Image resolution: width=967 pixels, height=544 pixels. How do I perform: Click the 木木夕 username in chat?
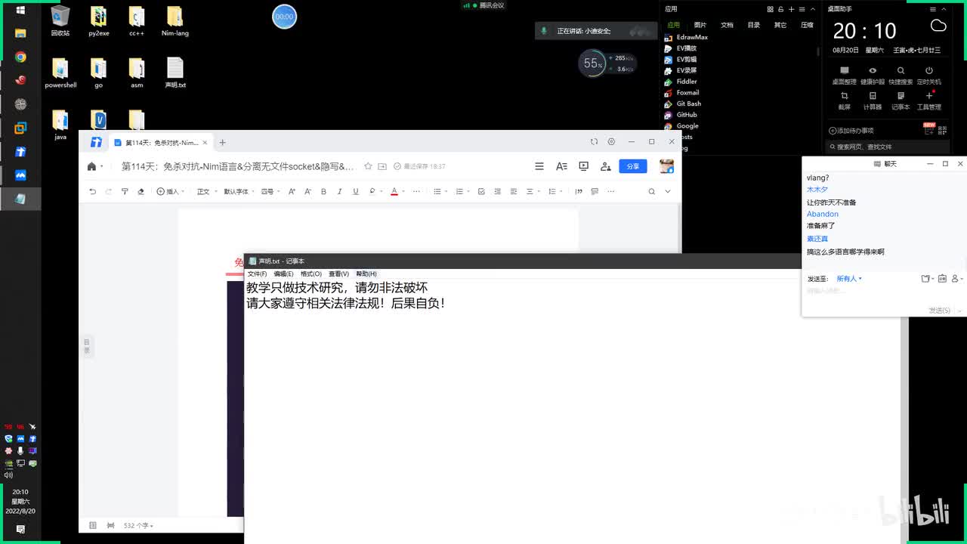point(817,190)
